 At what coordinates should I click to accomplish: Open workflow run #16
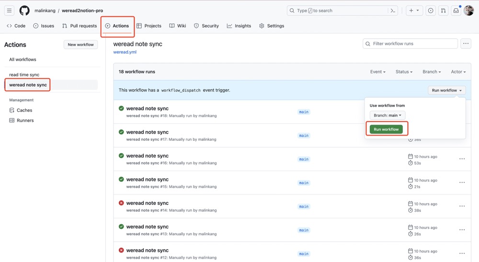click(x=147, y=156)
